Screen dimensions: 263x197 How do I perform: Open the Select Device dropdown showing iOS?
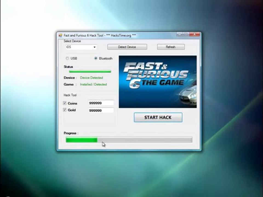81,47
